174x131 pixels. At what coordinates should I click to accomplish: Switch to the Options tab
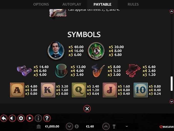click(41, 4)
